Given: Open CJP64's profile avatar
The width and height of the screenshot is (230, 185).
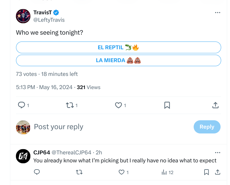Looking at the screenshot, I should click(23, 156).
